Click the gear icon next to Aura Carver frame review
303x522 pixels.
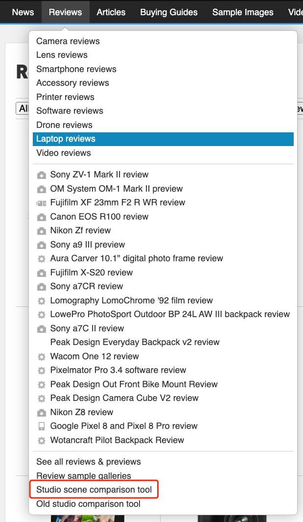[42, 258]
